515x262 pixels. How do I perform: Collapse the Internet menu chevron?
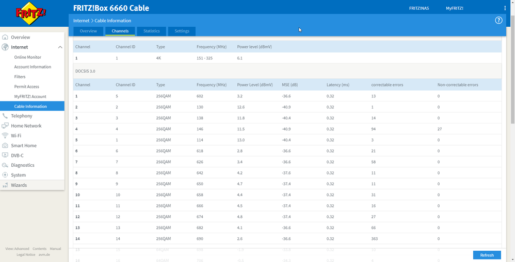coord(60,47)
